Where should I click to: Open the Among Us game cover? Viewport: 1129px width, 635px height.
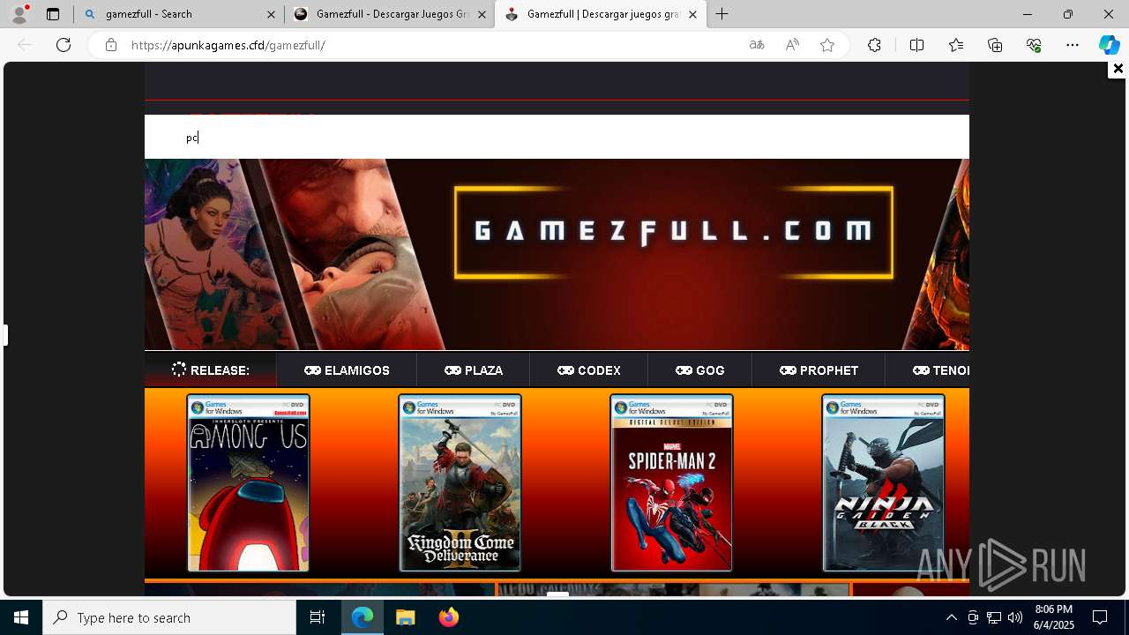(248, 483)
